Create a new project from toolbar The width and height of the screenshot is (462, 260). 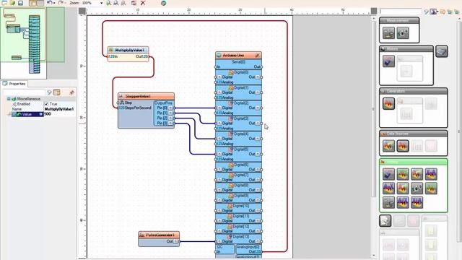click(4, 3)
